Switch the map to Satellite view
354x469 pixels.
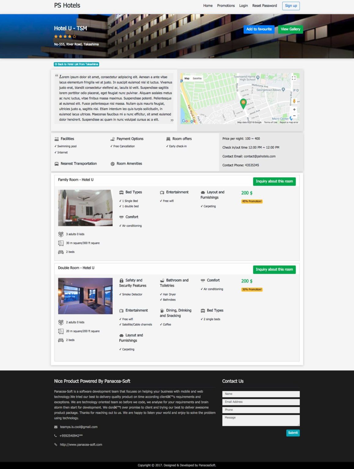pos(197,78)
